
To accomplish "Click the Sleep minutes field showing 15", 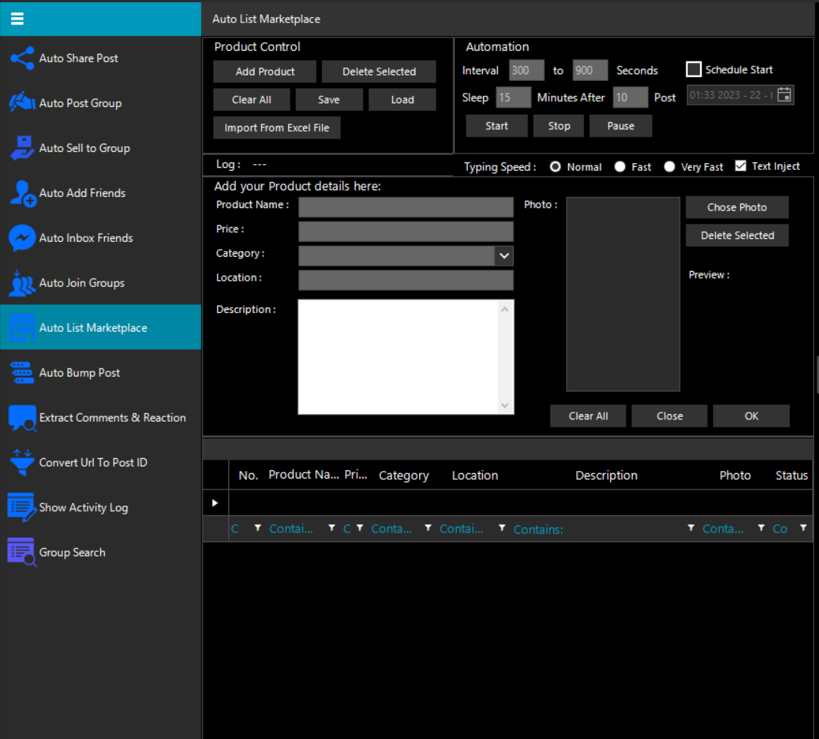I will point(513,97).
